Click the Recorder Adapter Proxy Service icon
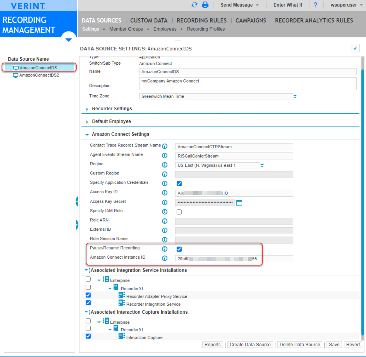Viewport: 366px width, 357px height. click(x=122, y=295)
